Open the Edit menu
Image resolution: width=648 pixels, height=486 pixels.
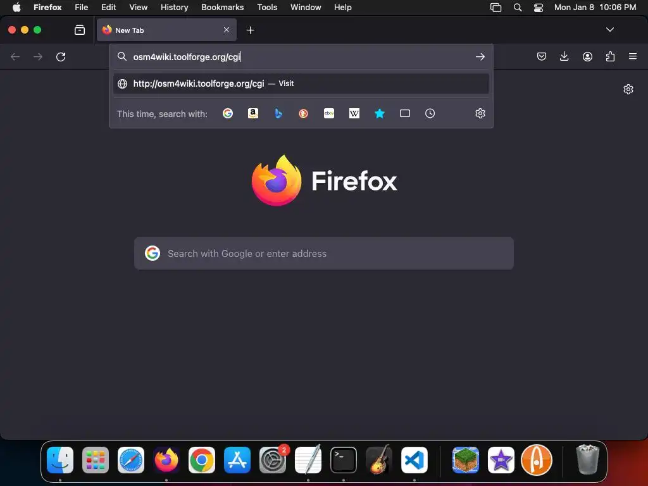pyautogui.click(x=108, y=7)
